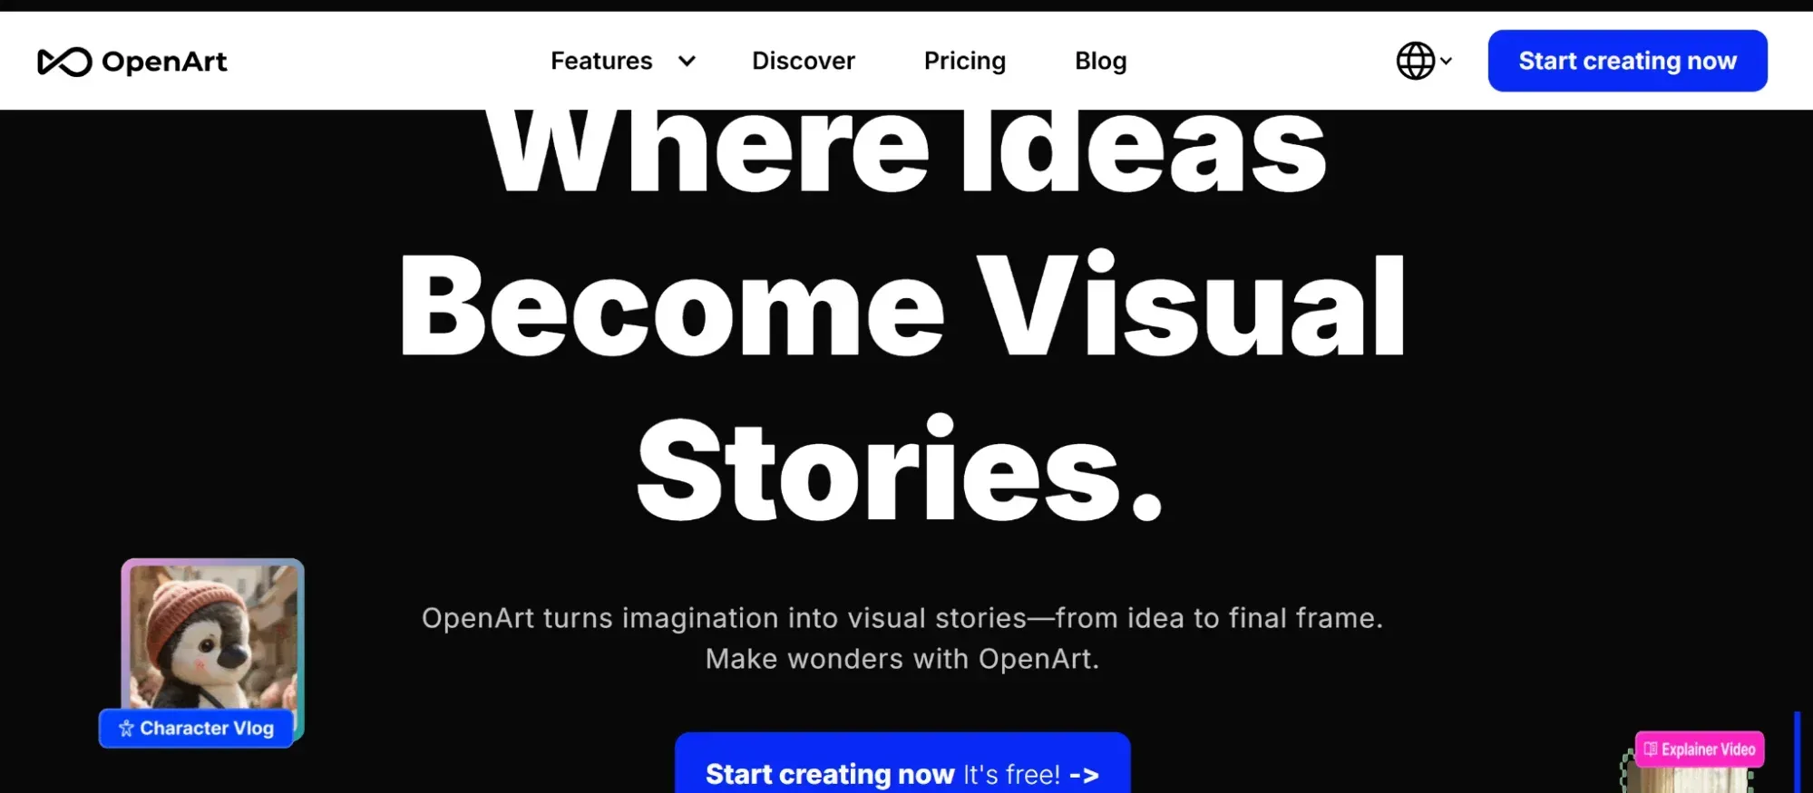This screenshot has width=1813, height=793.
Task: Expand the small chevron beside the globe
Action: click(x=1446, y=61)
